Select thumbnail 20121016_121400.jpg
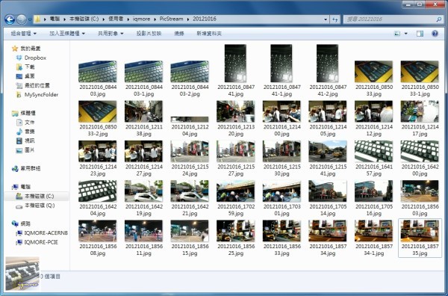The height and width of the screenshot is (296, 448). pyautogui.click(x=281, y=111)
